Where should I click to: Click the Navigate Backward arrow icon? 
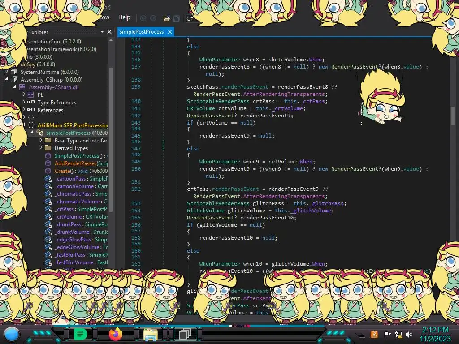coord(143,18)
